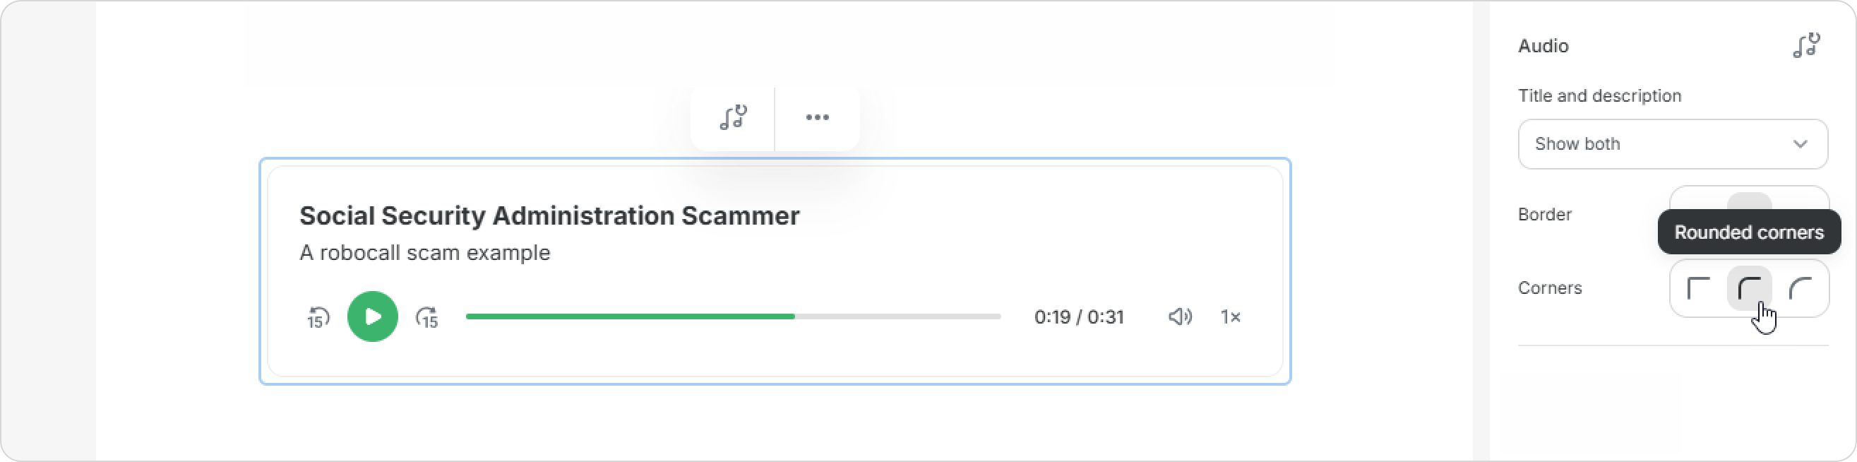This screenshot has width=1857, height=462.
Task: Click the chevron arrow of the Title and description dropdown
Action: 1800,144
